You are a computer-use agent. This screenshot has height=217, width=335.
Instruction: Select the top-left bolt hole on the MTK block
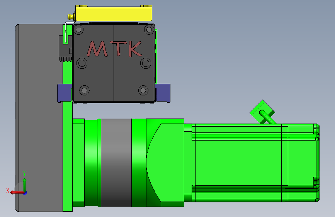78,29
